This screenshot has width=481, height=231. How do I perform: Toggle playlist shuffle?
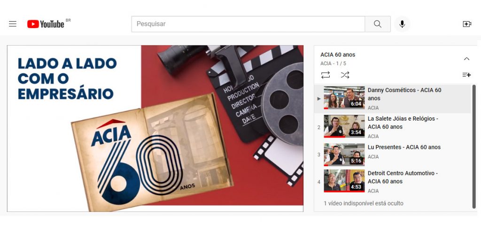pos(345,75)
